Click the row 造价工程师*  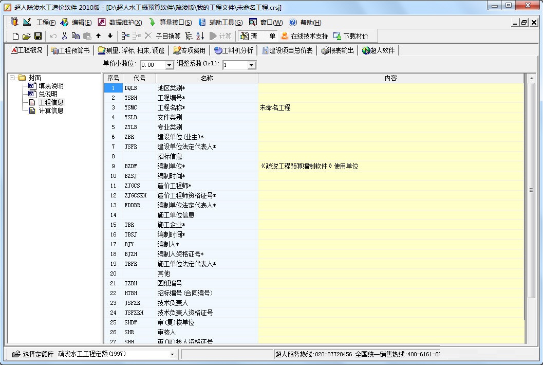point(314,186)
